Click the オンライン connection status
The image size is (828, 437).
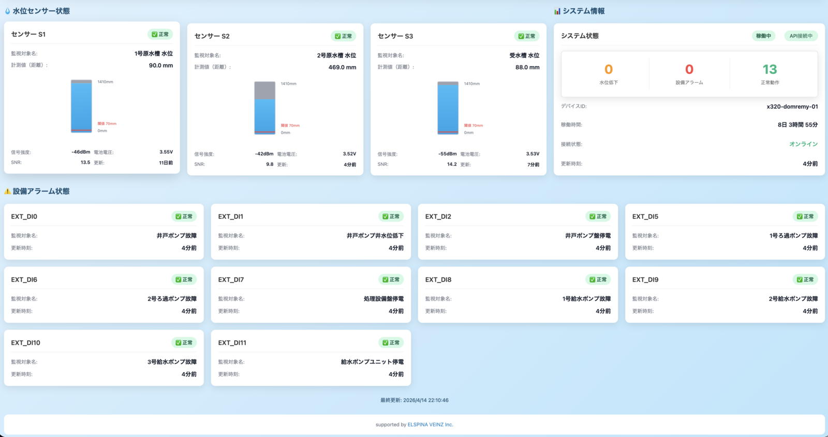(x=803, y=144)
